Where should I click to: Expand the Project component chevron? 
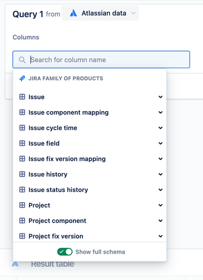(161, 221)
